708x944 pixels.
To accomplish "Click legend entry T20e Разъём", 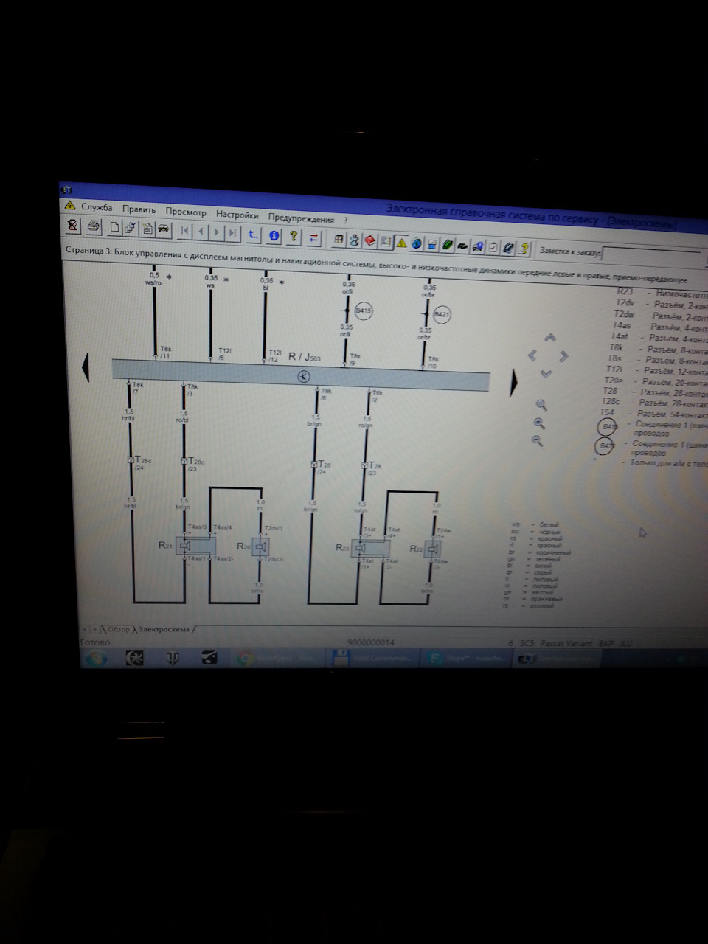I will point(656,382).
